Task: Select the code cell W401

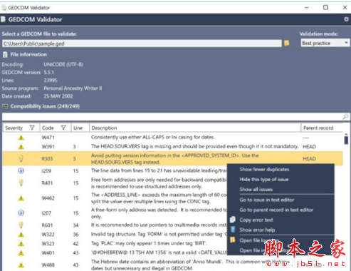Action: pyautogui.click(x=48, y=253)
